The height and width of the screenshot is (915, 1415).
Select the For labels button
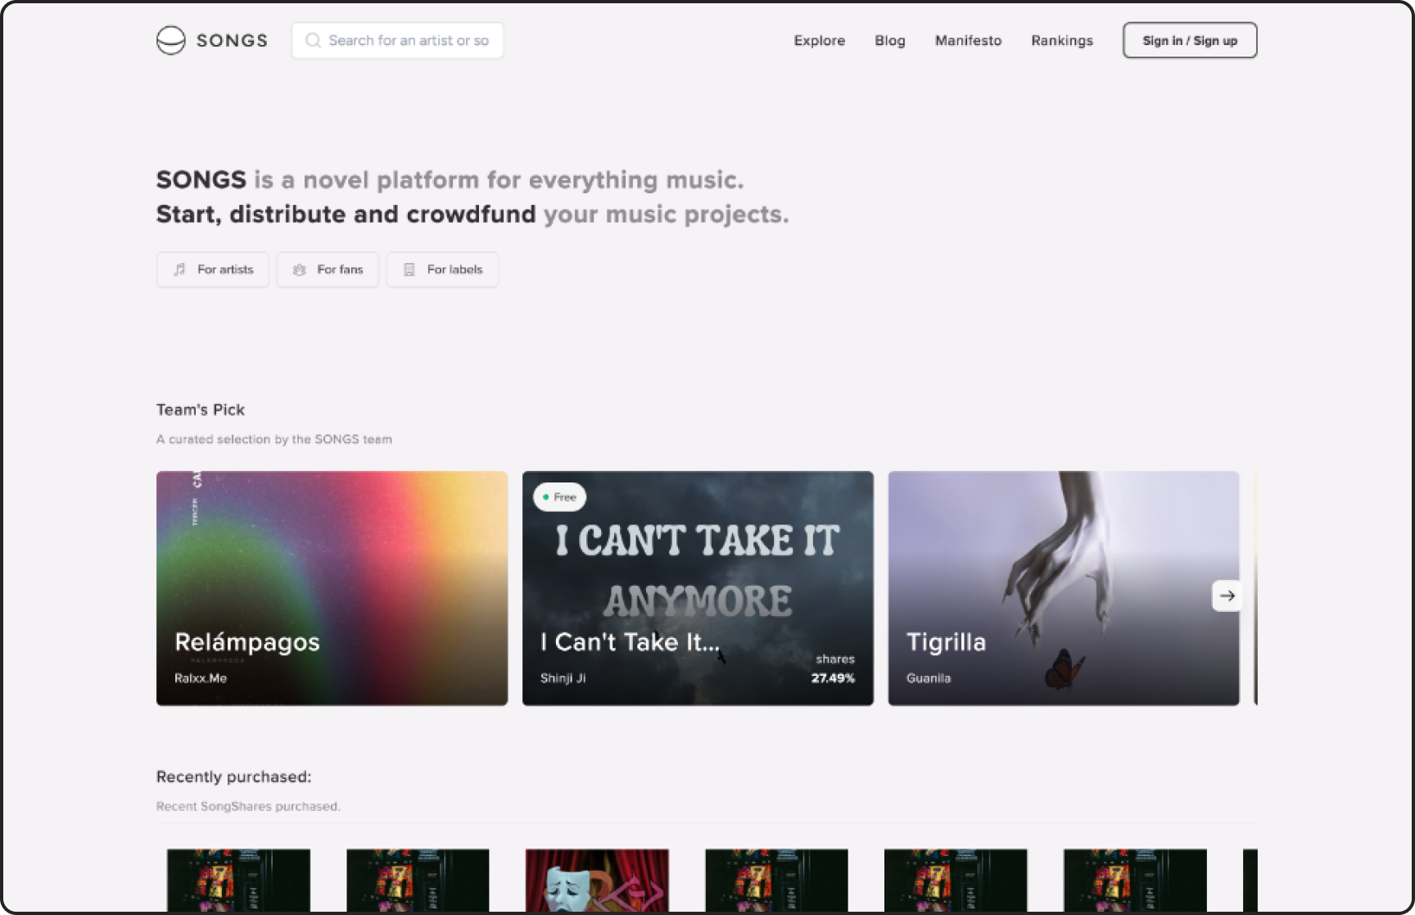coord(442,270)
